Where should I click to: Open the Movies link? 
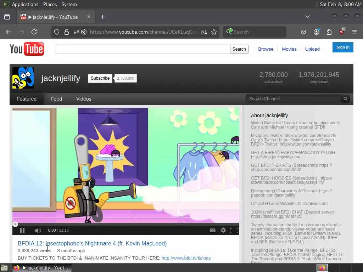(289, 49)
